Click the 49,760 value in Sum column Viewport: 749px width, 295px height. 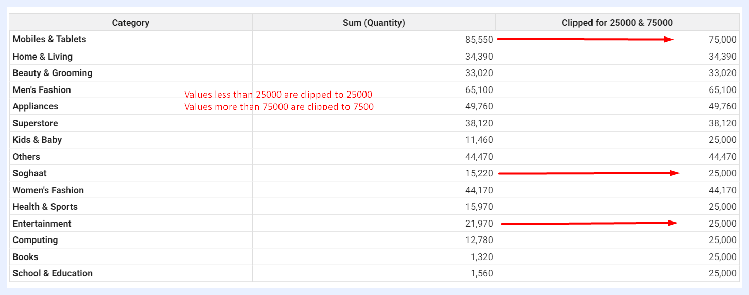coord(479,106)
